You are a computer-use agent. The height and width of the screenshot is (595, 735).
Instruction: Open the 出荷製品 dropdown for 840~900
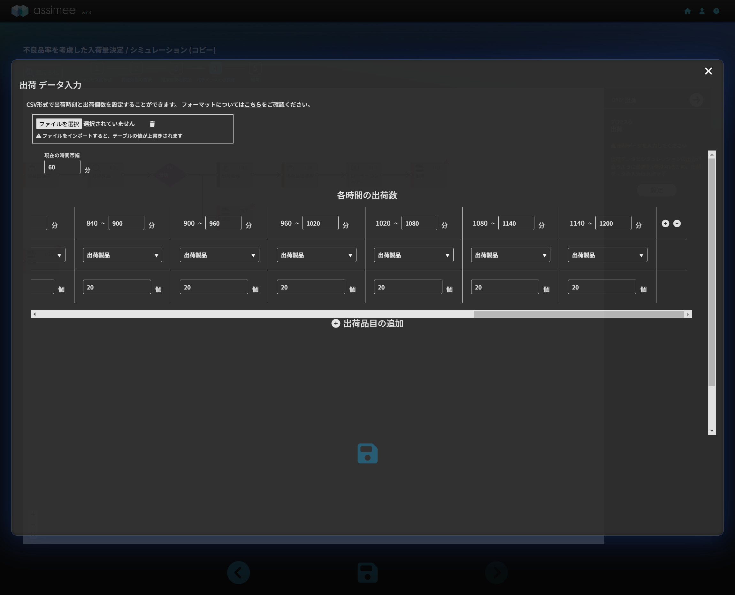[x=122, y=255]
